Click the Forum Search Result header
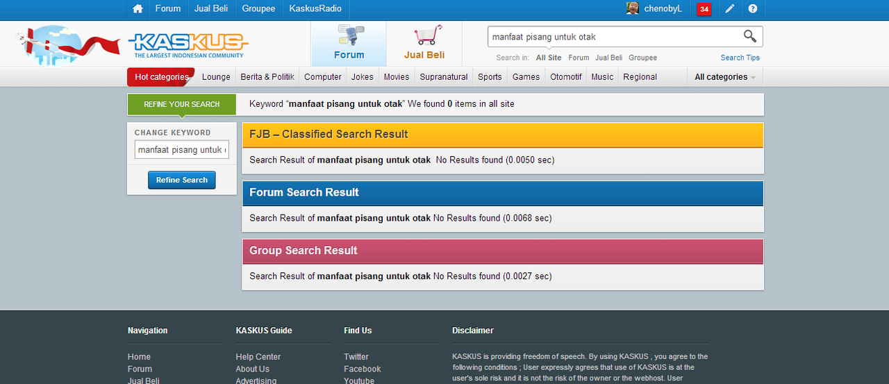 coord(503,192)
